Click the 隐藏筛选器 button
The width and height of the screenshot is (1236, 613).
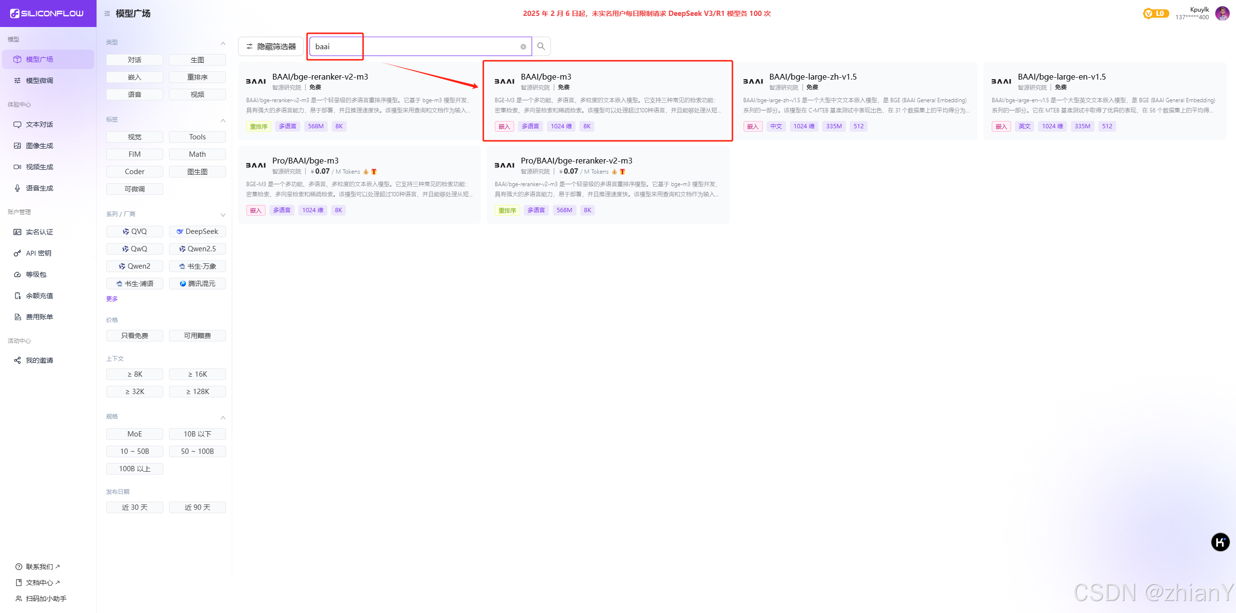[271, 46]
